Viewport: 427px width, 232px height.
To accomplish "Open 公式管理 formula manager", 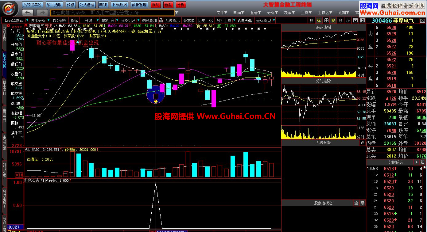I will [87, 5].
